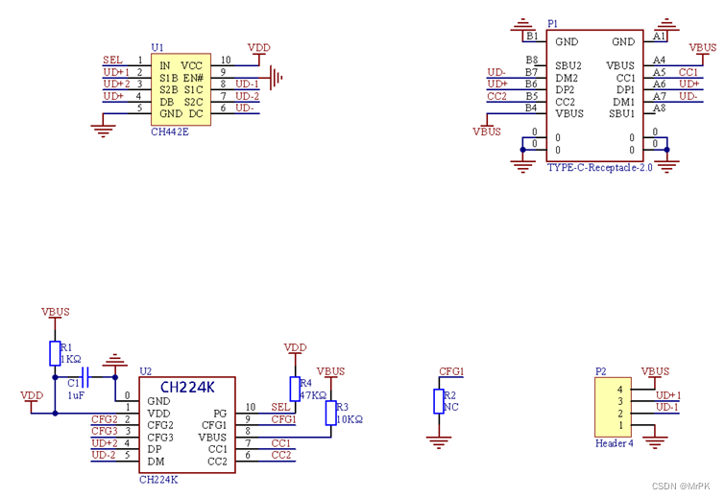Click the UD+1 net label at Header 4

tap(668, 395)
